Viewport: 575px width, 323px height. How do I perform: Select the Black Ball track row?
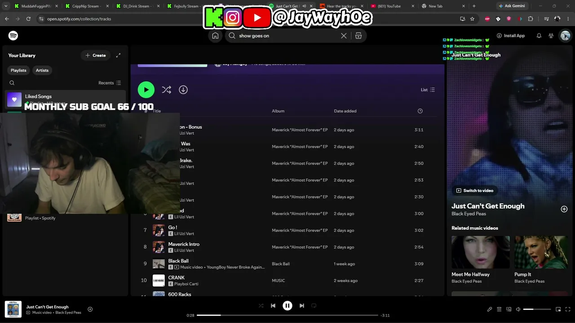[287, 264]
